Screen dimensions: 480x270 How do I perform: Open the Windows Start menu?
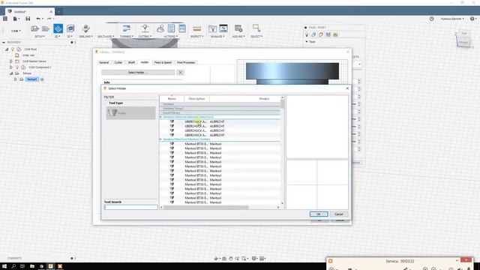(x=4, y=266)
